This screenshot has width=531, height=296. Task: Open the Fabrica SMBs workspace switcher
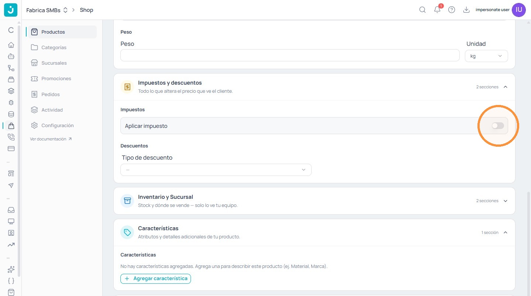click(47, 10)
